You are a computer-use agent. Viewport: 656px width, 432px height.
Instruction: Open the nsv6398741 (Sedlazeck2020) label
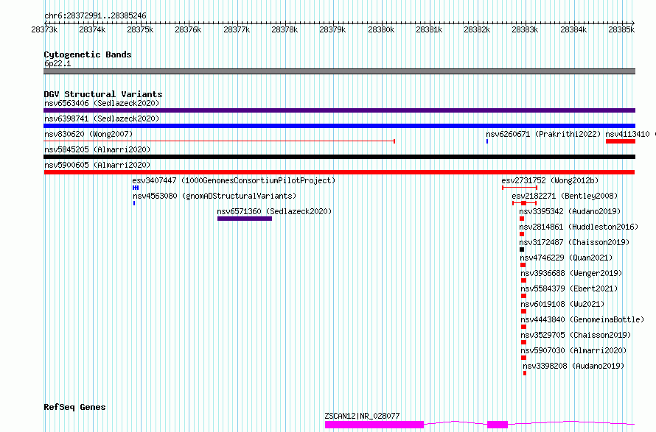tap(102, 118)
